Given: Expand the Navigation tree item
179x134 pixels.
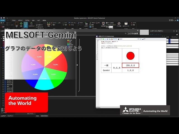Looking at the screenshot, I should point(3,92).
